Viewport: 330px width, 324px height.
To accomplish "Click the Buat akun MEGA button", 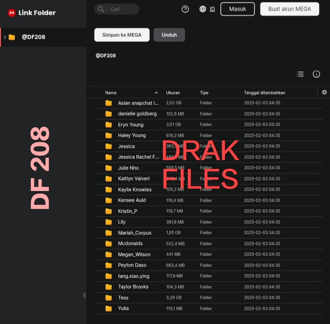I will (289, 9).
